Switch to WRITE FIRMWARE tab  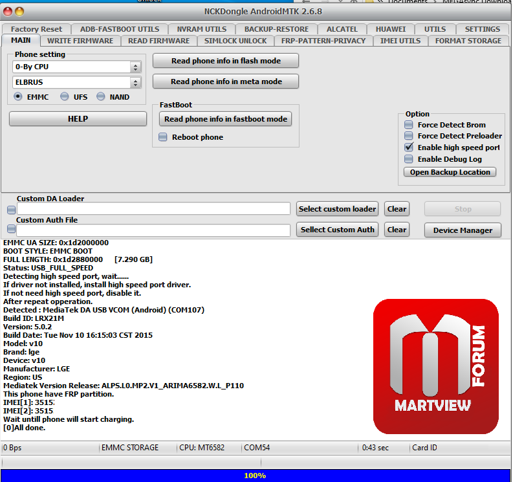80,41
